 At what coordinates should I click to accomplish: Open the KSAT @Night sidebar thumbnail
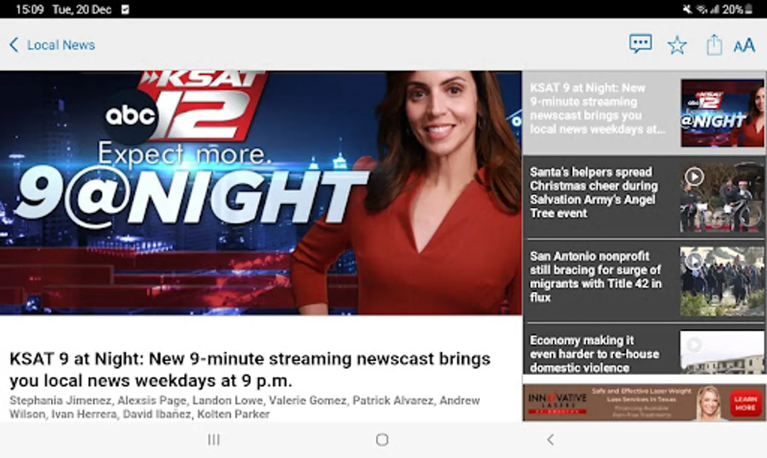[x=722, y=113]
